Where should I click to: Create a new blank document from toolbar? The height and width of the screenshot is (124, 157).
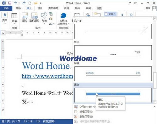30,3
